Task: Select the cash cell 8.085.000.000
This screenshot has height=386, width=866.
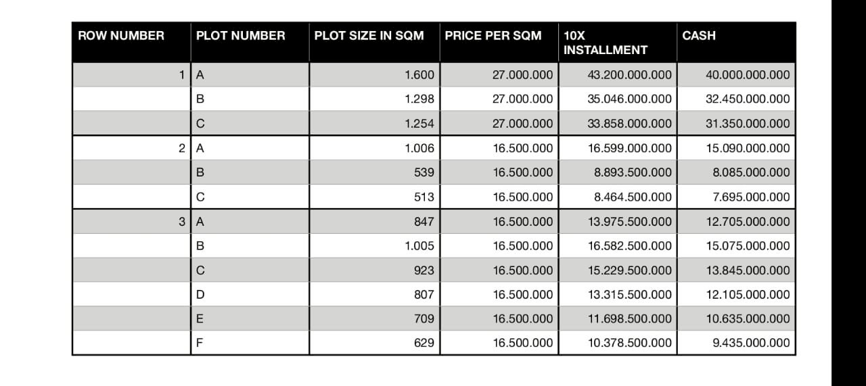Action: (751, 172)
